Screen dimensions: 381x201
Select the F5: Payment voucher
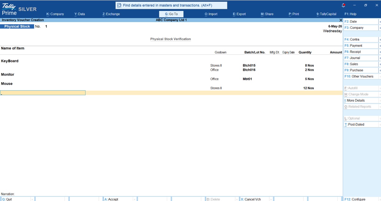361,46
